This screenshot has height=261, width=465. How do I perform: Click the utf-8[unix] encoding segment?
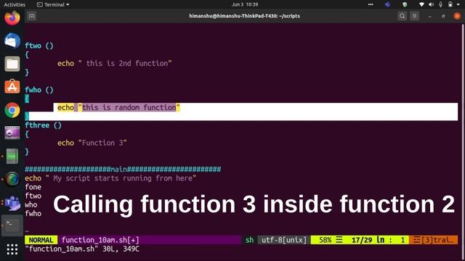[284, 240]
